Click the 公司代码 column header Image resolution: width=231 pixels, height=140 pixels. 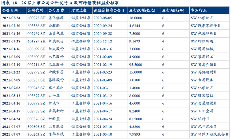pyautogui.click(x=35, y=10)
